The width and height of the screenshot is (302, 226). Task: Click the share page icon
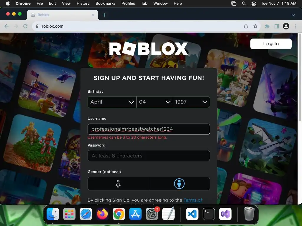click(246, 26)
